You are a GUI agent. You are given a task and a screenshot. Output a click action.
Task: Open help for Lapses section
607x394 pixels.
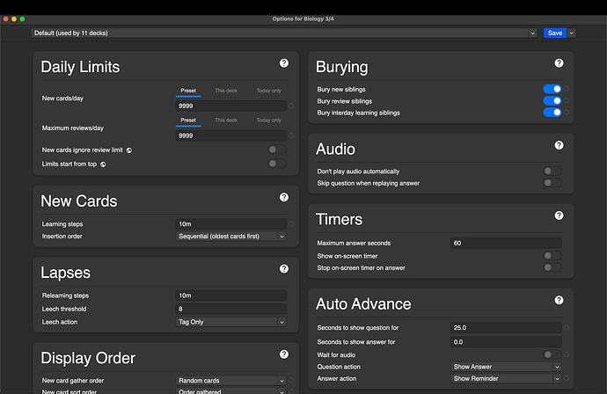(x=284, y=269)
